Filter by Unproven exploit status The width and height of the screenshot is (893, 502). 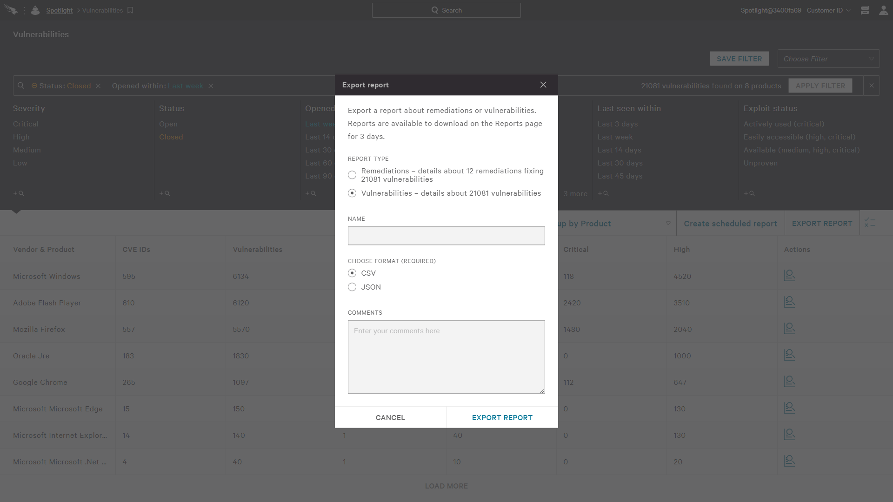(x=760, y=163)
